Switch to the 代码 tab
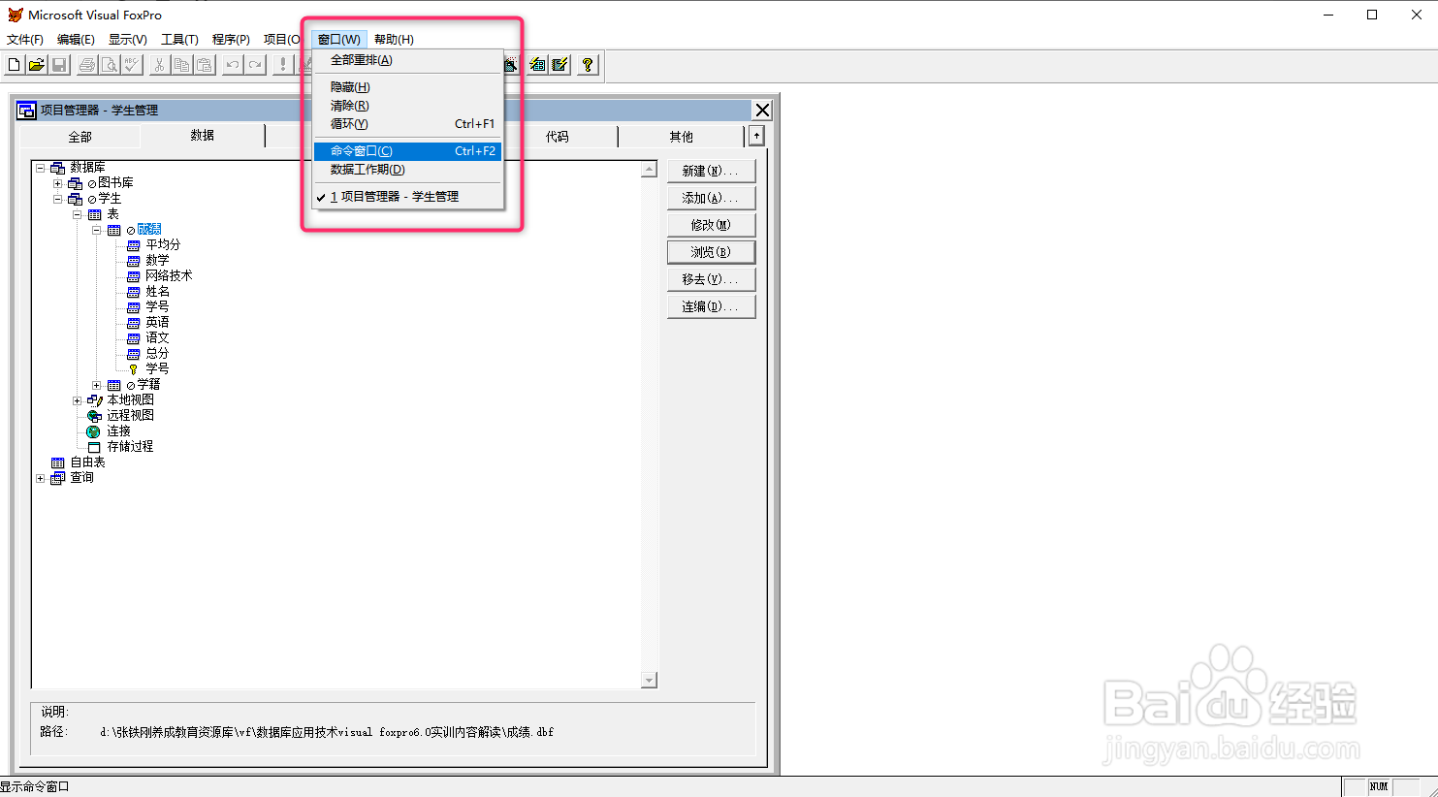The width and height of the screenshot is (1438, 797). click(558, 137)
